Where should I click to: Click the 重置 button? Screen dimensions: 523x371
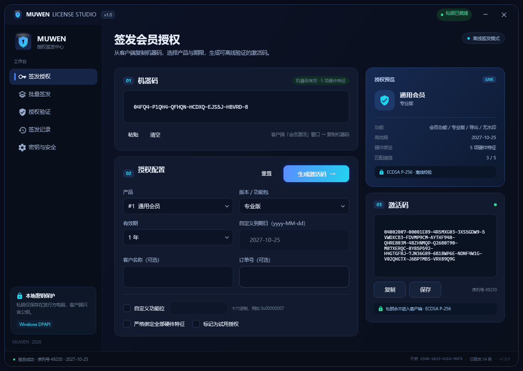click(267, 174)
